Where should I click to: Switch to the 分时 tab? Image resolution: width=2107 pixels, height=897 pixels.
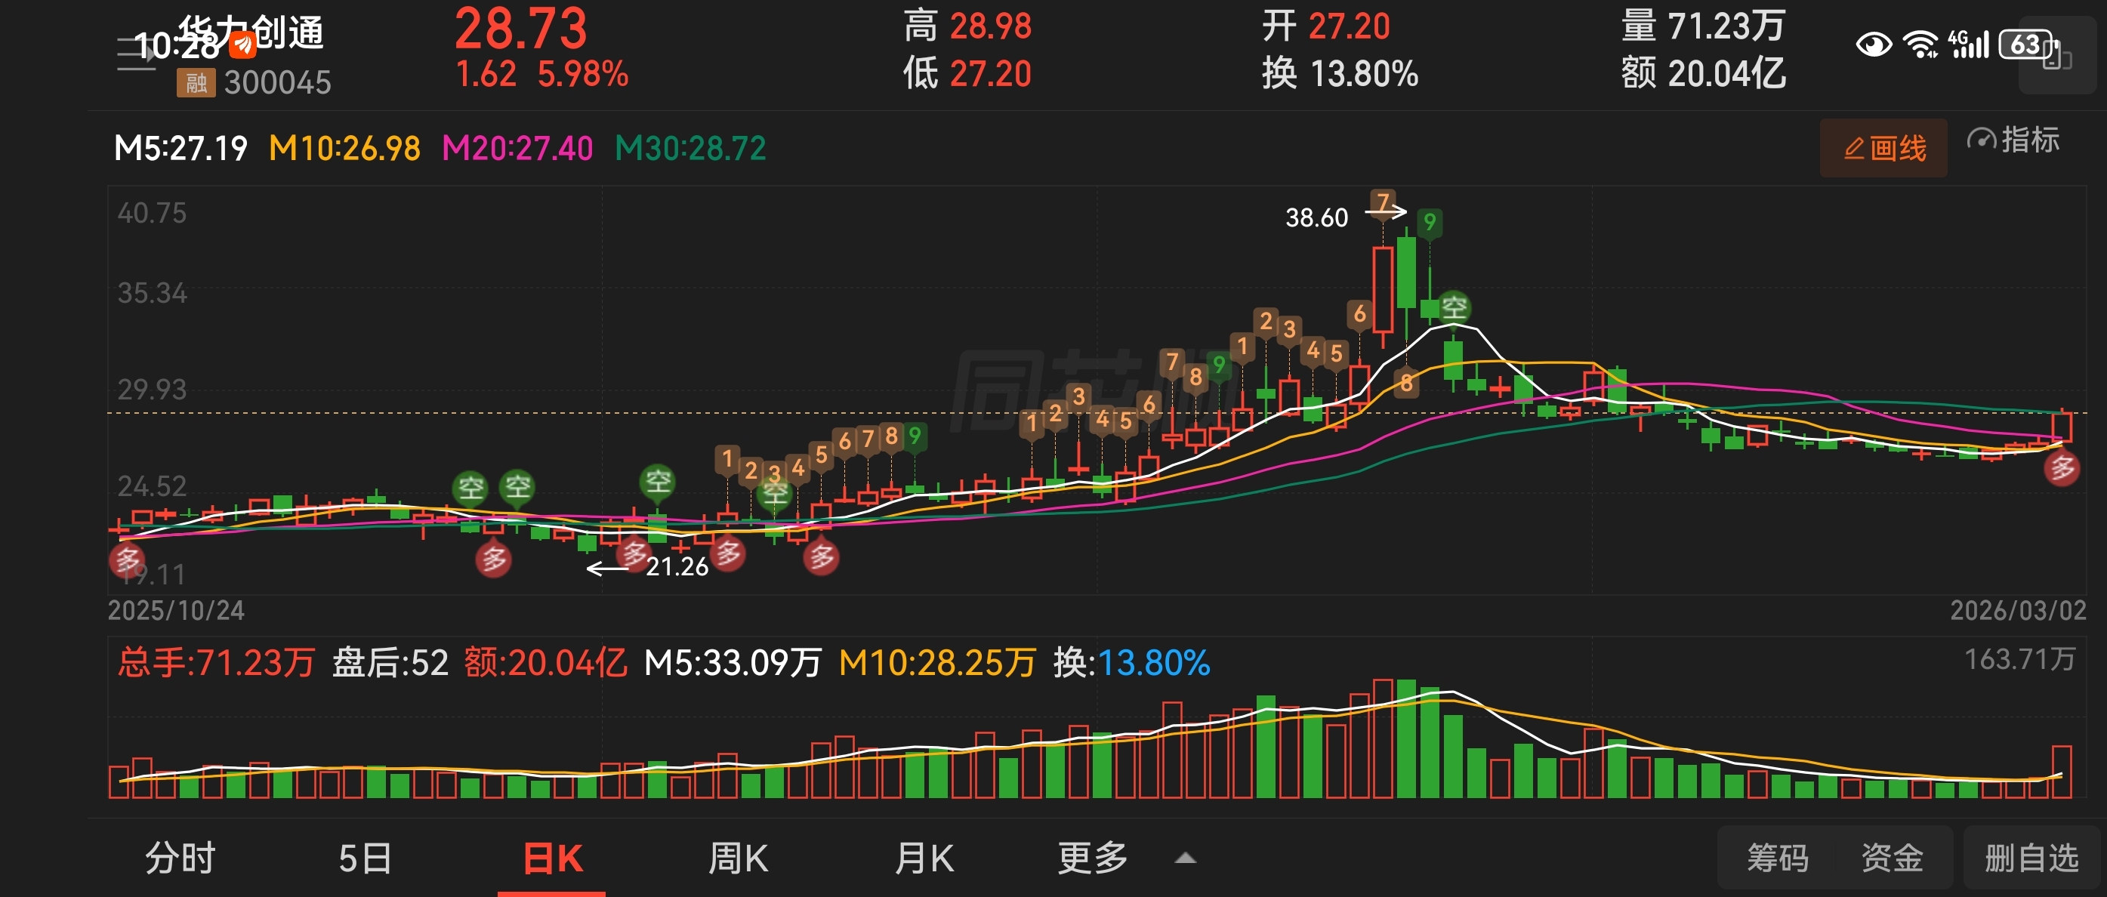coord(180,858)
